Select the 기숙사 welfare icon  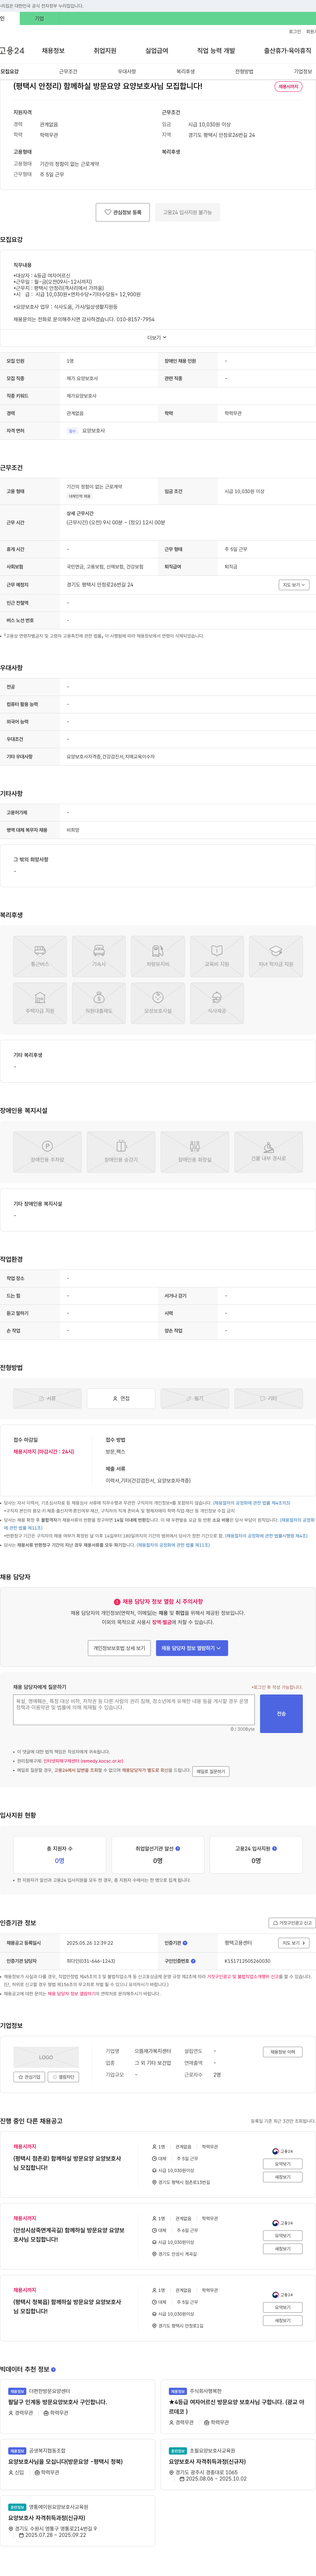[x=99, y=956]
